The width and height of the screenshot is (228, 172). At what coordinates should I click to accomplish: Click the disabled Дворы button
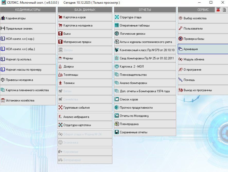tap(85, 50)
